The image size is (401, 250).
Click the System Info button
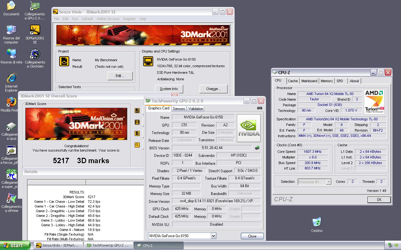tap(169, 89)
